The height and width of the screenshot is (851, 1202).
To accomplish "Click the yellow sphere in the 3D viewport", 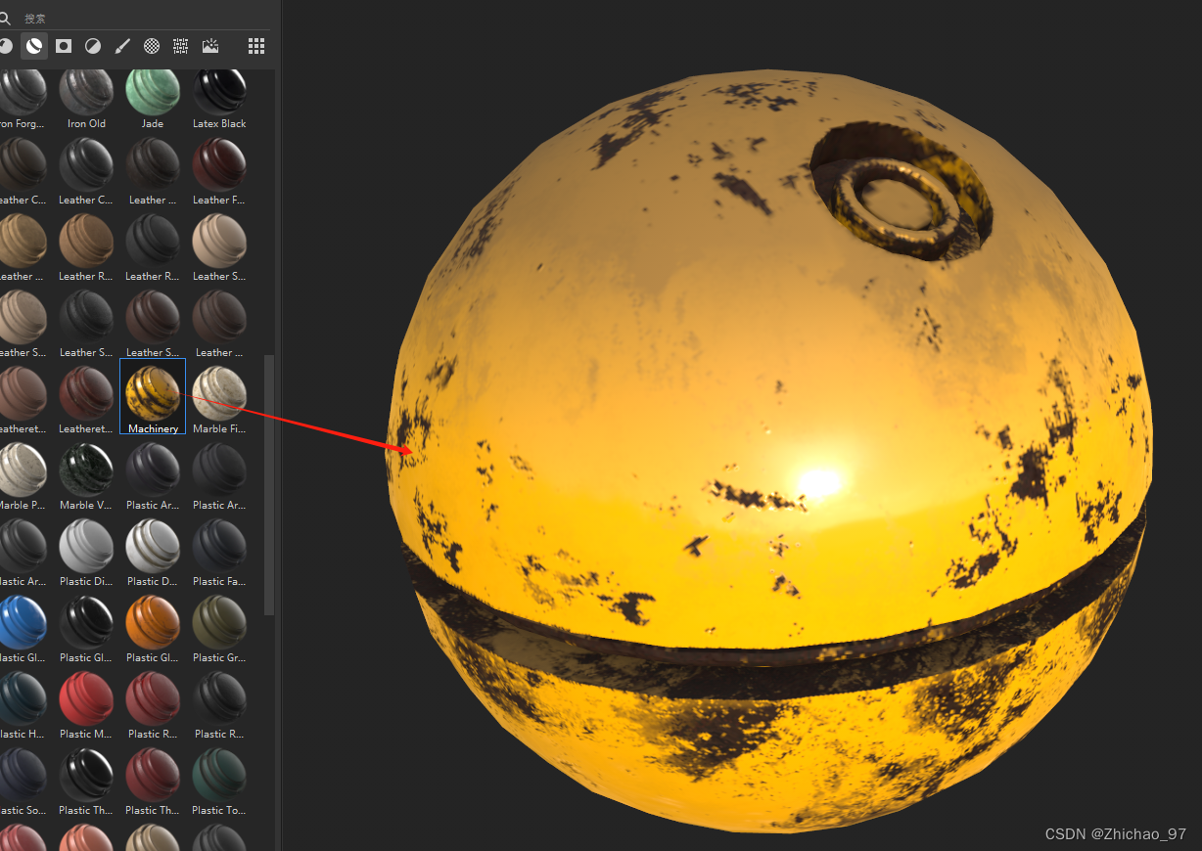I will point(768,450).
